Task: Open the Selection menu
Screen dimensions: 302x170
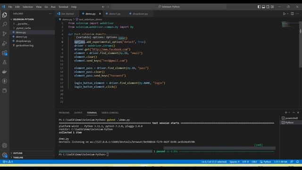Action: click(28, 7)
